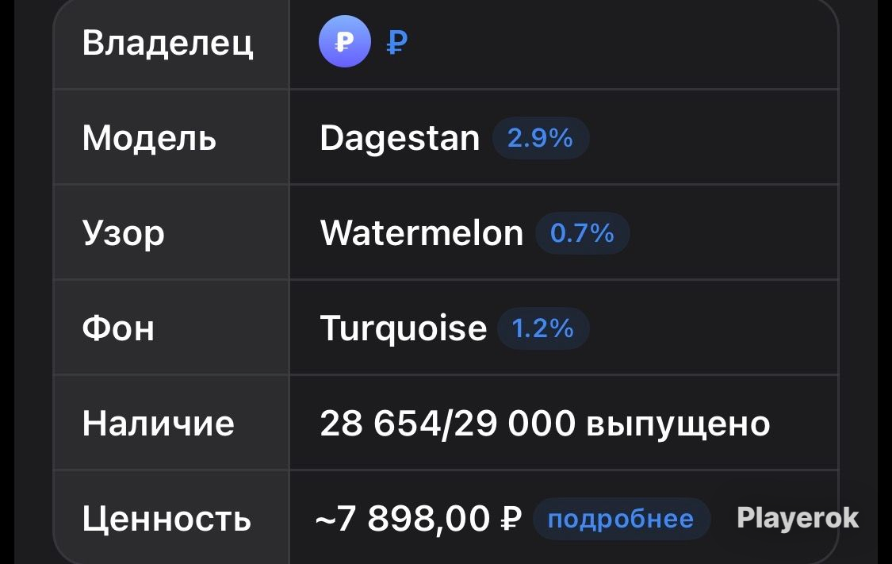
Task: Select the Dagestan model name
Action: tap(400, 138)
